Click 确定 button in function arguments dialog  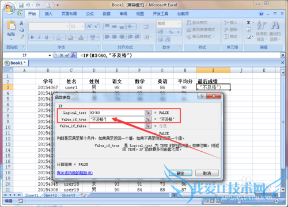click(180, 173)
